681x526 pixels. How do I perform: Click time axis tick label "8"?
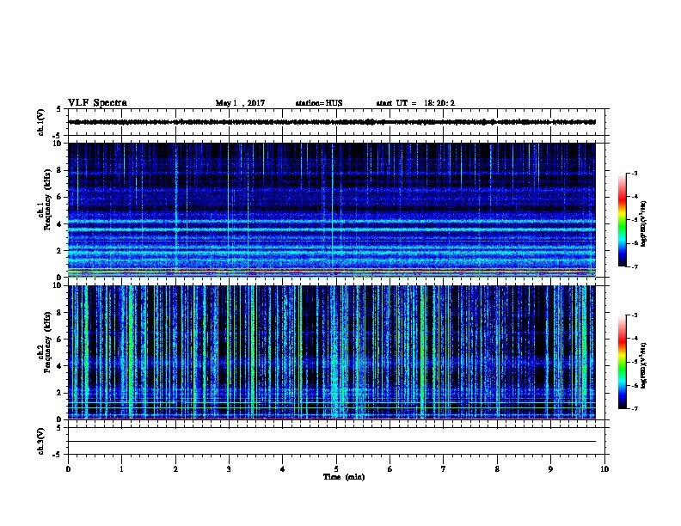[x=497, y=469]
